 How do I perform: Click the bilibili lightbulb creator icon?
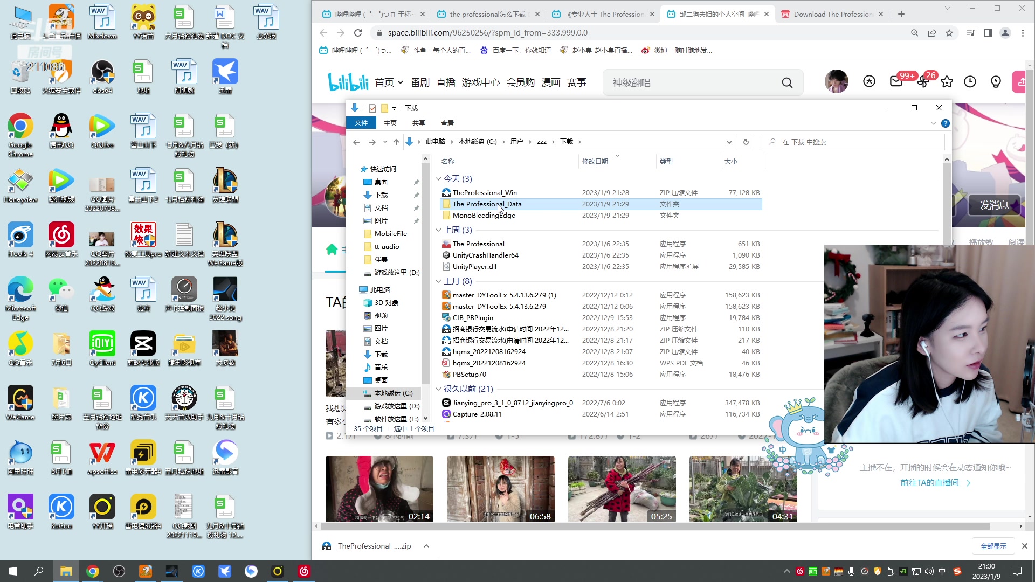(x=996, y=82)
